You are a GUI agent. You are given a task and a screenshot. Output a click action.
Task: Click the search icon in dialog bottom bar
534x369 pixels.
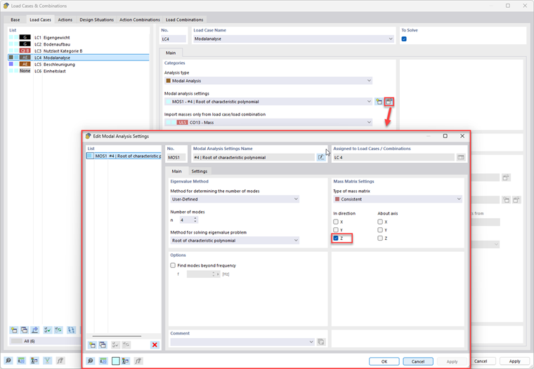[90, 361]
